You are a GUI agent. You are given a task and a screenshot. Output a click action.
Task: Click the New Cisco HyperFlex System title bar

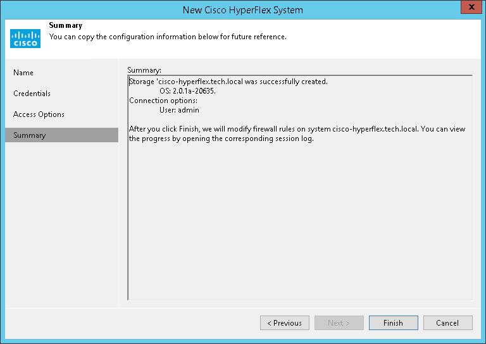click(242, 9)
